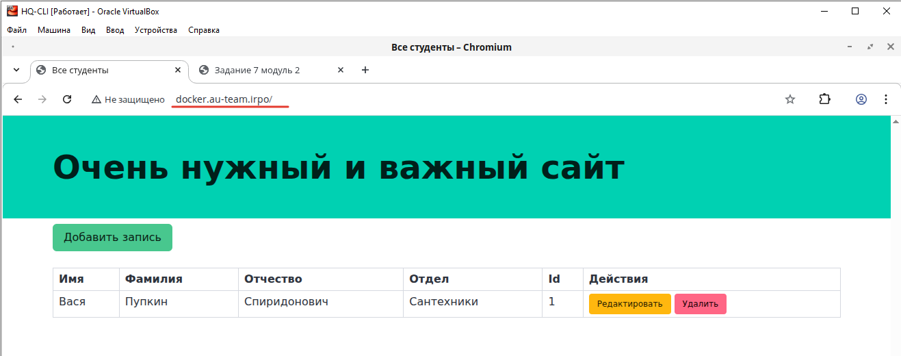Minimize the Chromium window inside the VM
This screenshot has width=901, height=356.
(850, 47)
